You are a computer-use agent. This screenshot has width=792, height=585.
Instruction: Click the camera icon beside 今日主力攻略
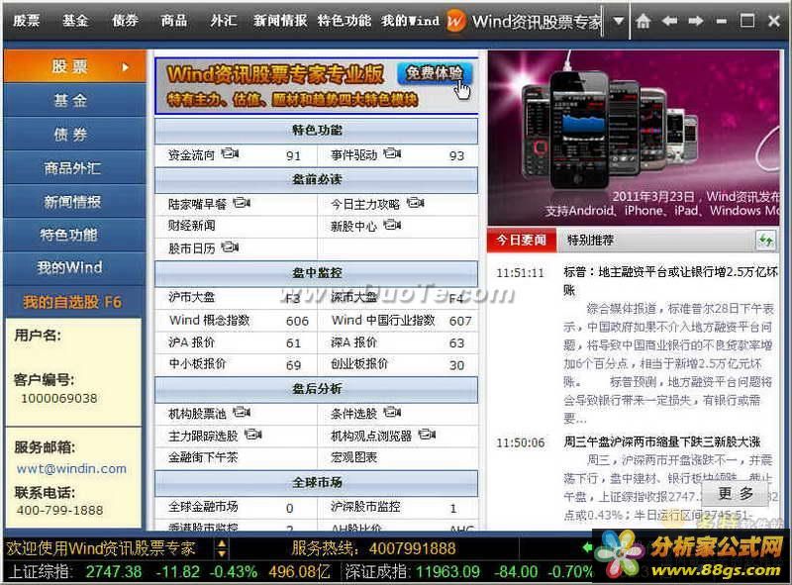click(415, 203)
